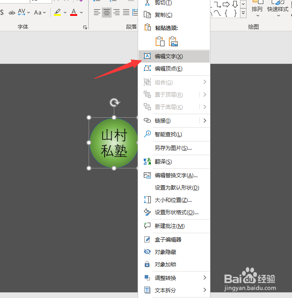292x298 pixels.
Task: Paste using destination theme option
Action: point(160,41)
